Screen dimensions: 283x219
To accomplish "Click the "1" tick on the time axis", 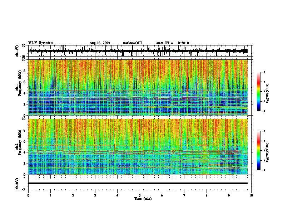I will point(50,195).
